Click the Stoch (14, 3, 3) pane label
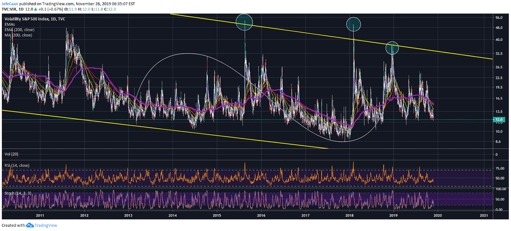This screenshot has height=231, width=511. coord(18,193)
